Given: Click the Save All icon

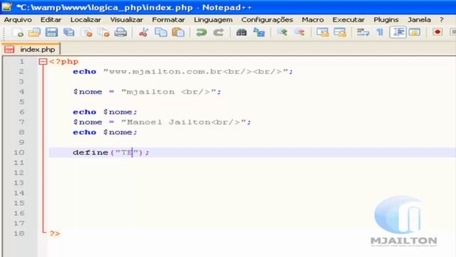Looking at the screenshot, I should pyautogui.click(x=69, y=32).
